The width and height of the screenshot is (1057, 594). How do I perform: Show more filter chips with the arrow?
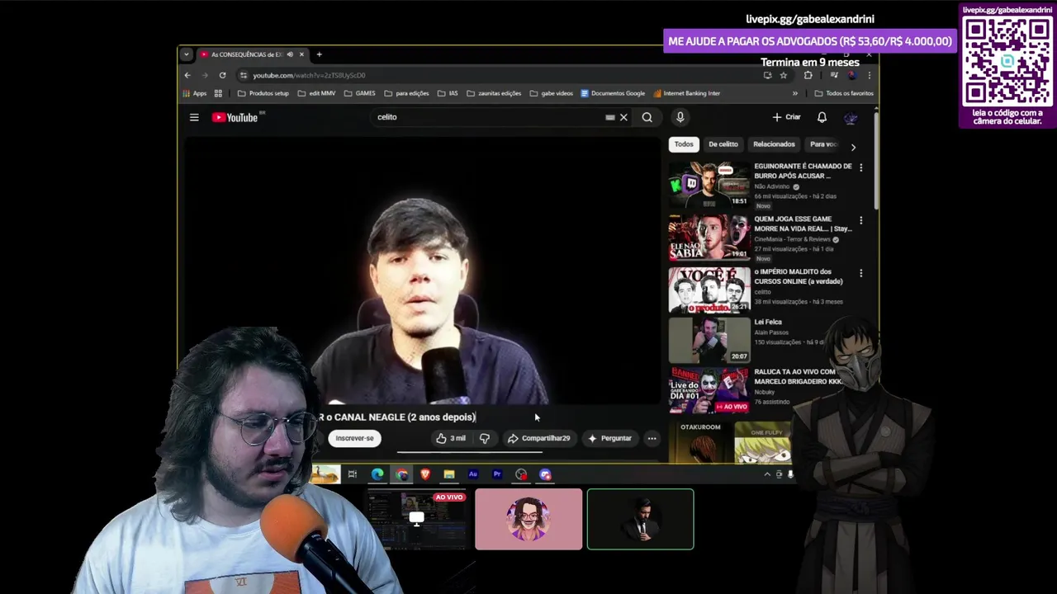click(853, 147)
